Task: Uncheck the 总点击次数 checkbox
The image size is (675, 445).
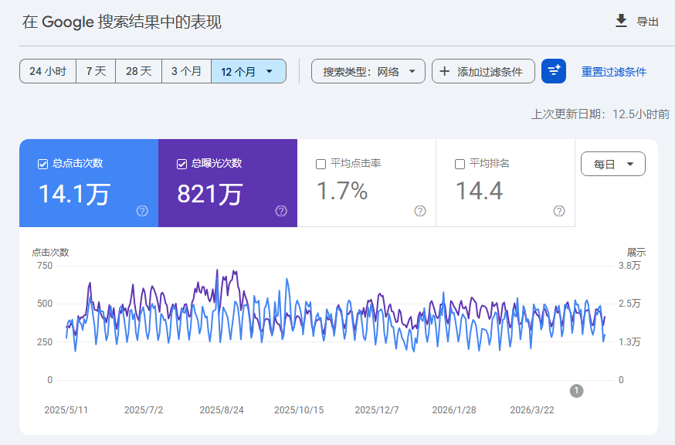Action: point(42,164)
